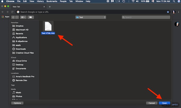Viewport: 181px width, 108px height.
Task: Open the В обработке folder
Action: click(22, 41)
